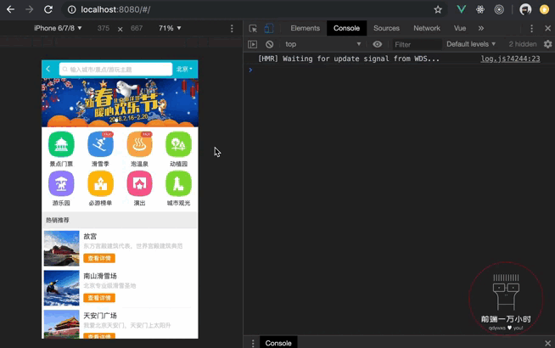The width and height of the screenshot is (555, 348).
Task: Click the yellow circular extension icon
Action: coord(544,9)
